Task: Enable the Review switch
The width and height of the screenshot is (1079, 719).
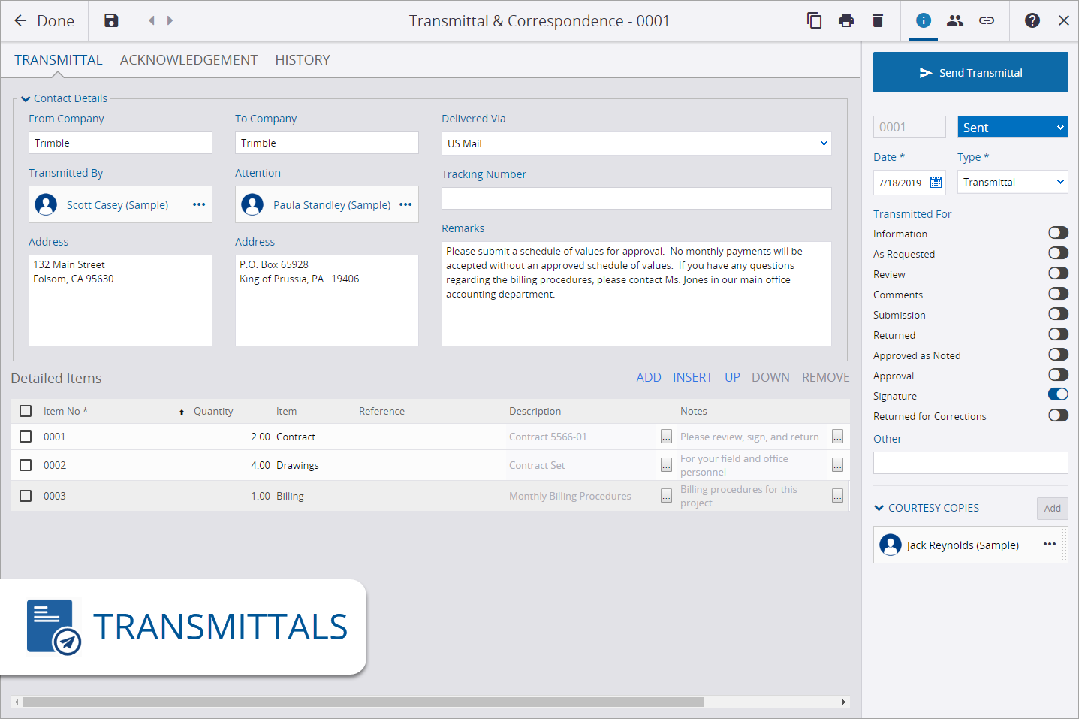Action: click(x=1059, y=273)
